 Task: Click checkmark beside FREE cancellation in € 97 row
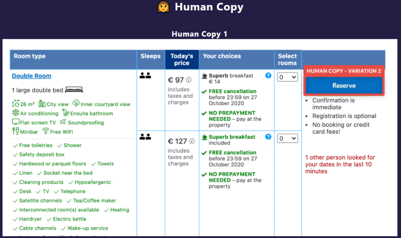tap(204, 92)
